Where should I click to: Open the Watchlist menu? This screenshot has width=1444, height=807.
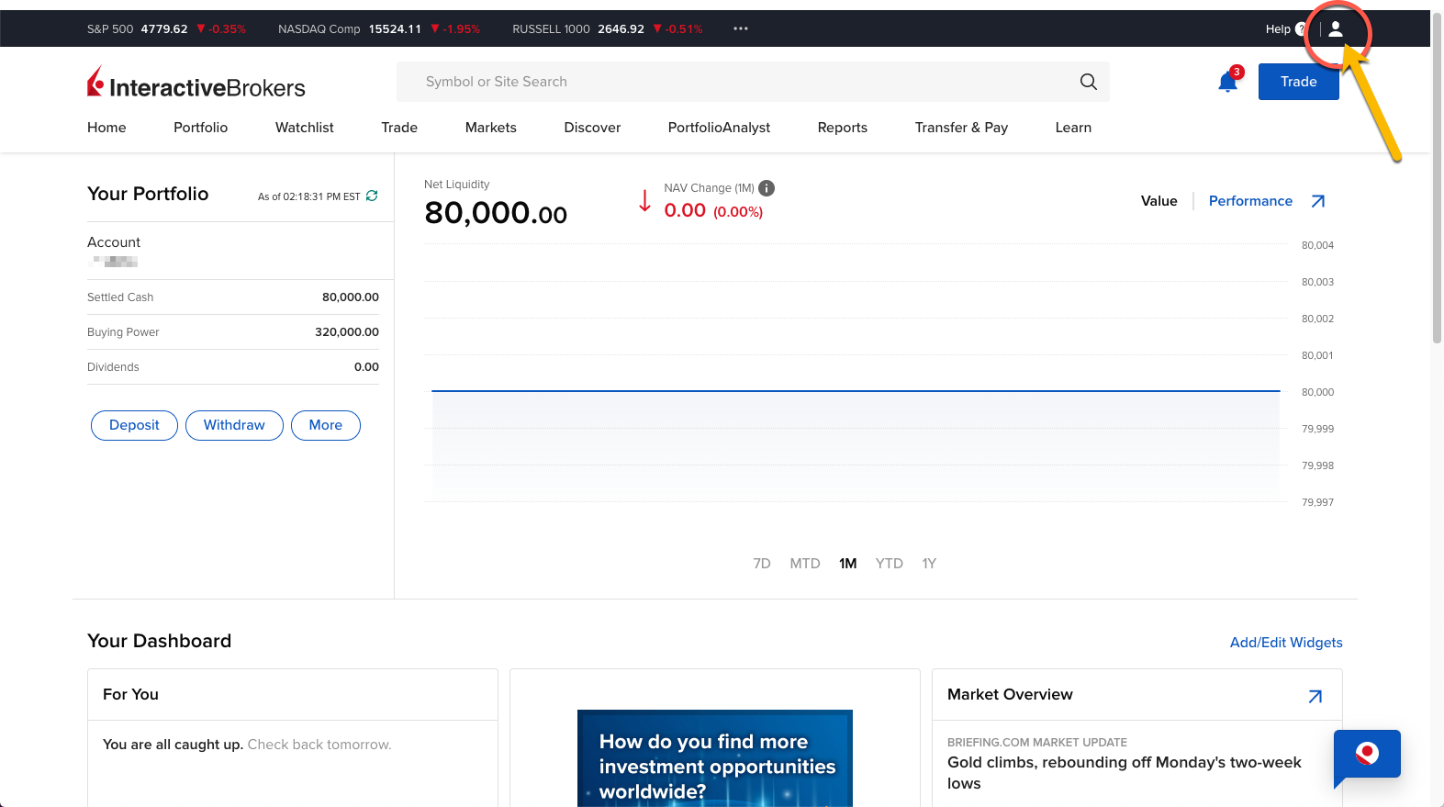click(305, 128)
